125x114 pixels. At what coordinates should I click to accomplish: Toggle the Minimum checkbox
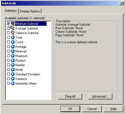pos(8,51)
